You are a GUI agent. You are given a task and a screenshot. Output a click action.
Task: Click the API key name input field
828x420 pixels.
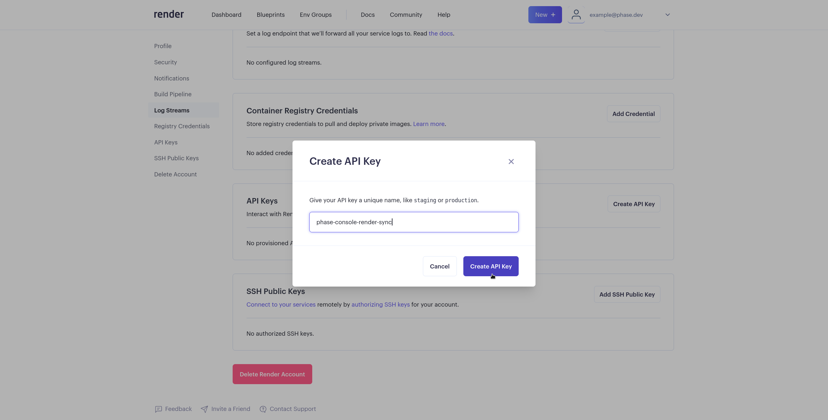coord(414,222)
